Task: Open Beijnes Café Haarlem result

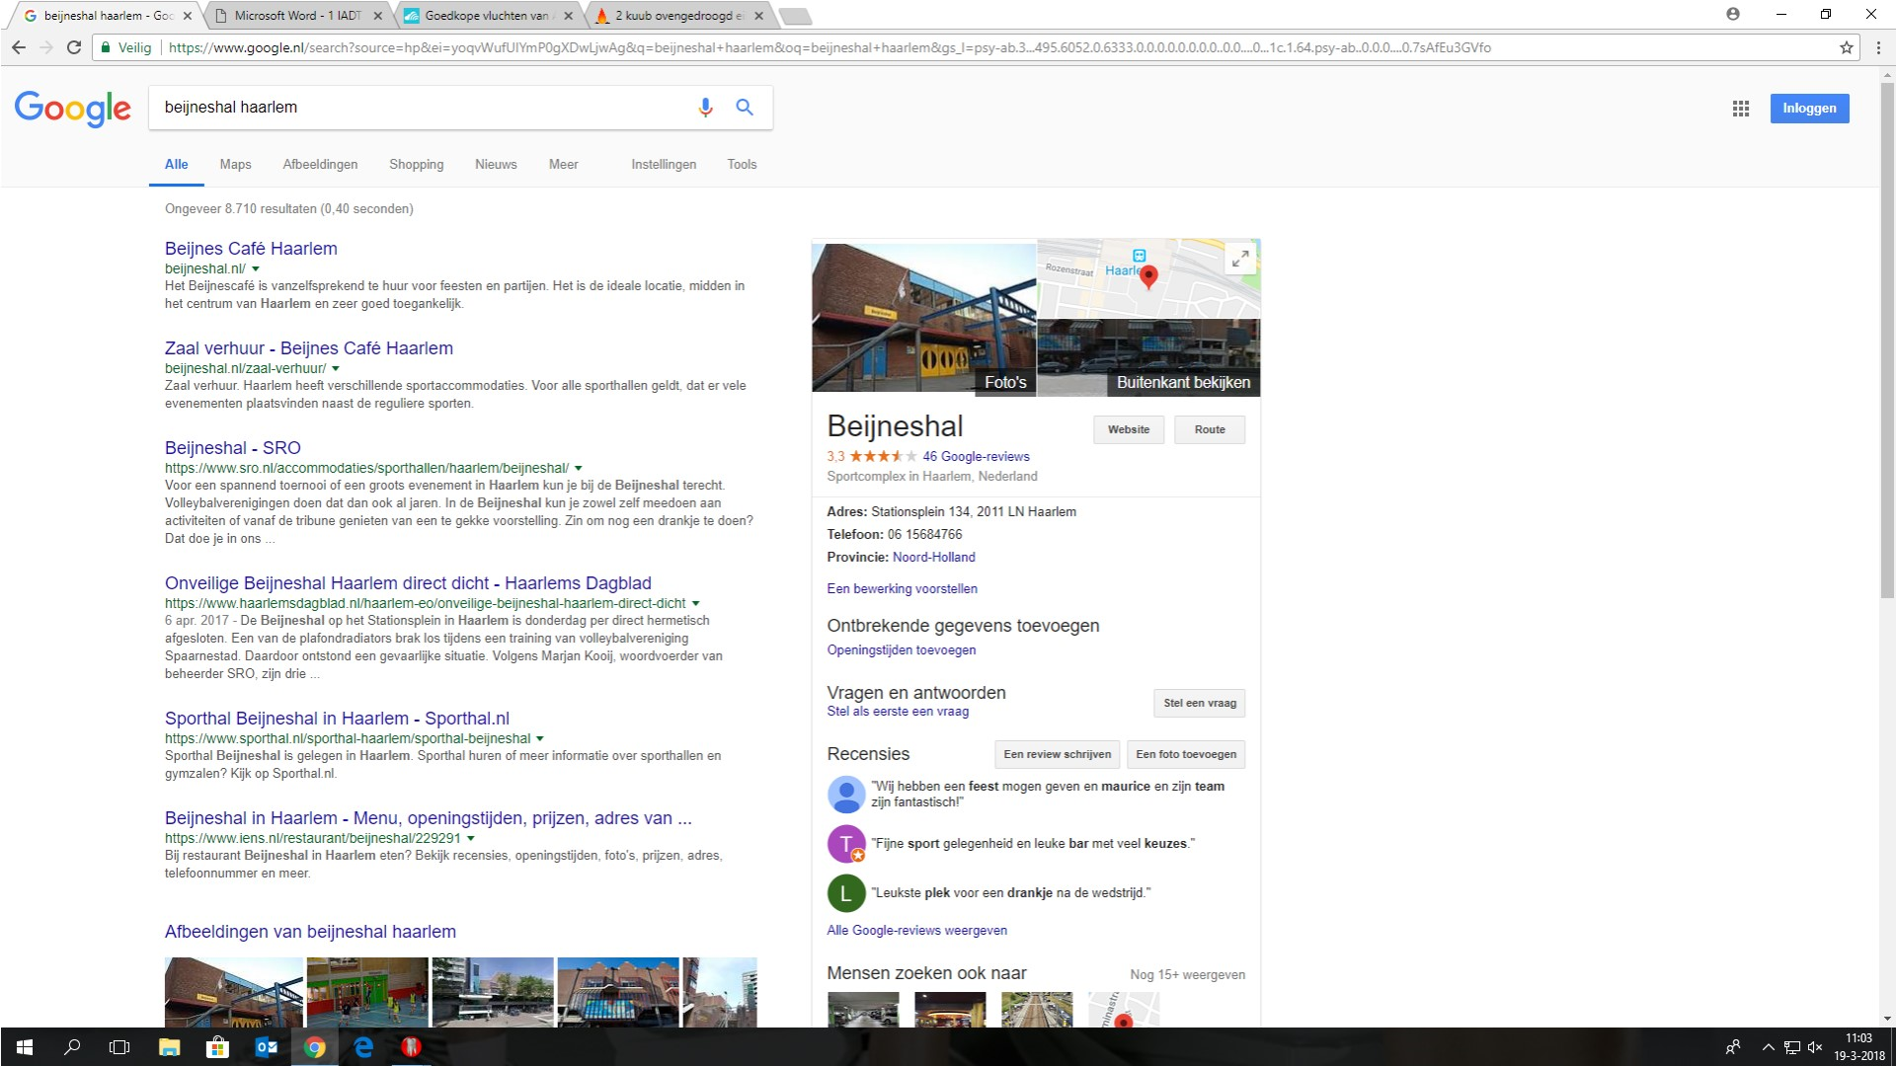Action: click(251, 249)
